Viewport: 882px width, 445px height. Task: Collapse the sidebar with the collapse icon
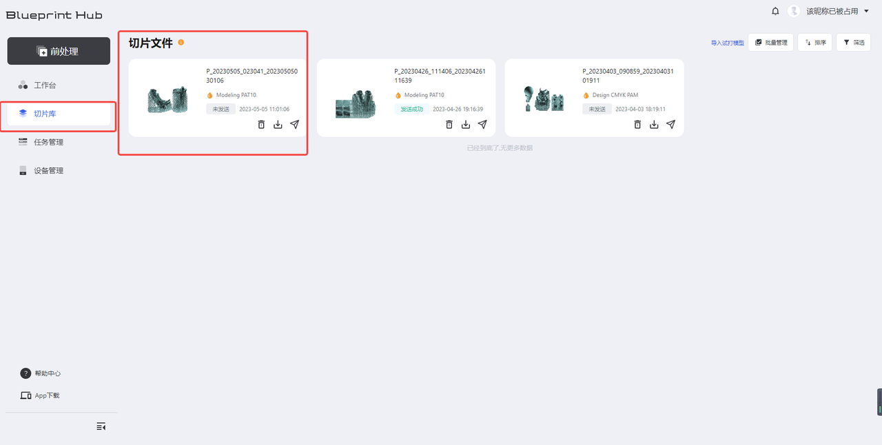coord(101,426)
